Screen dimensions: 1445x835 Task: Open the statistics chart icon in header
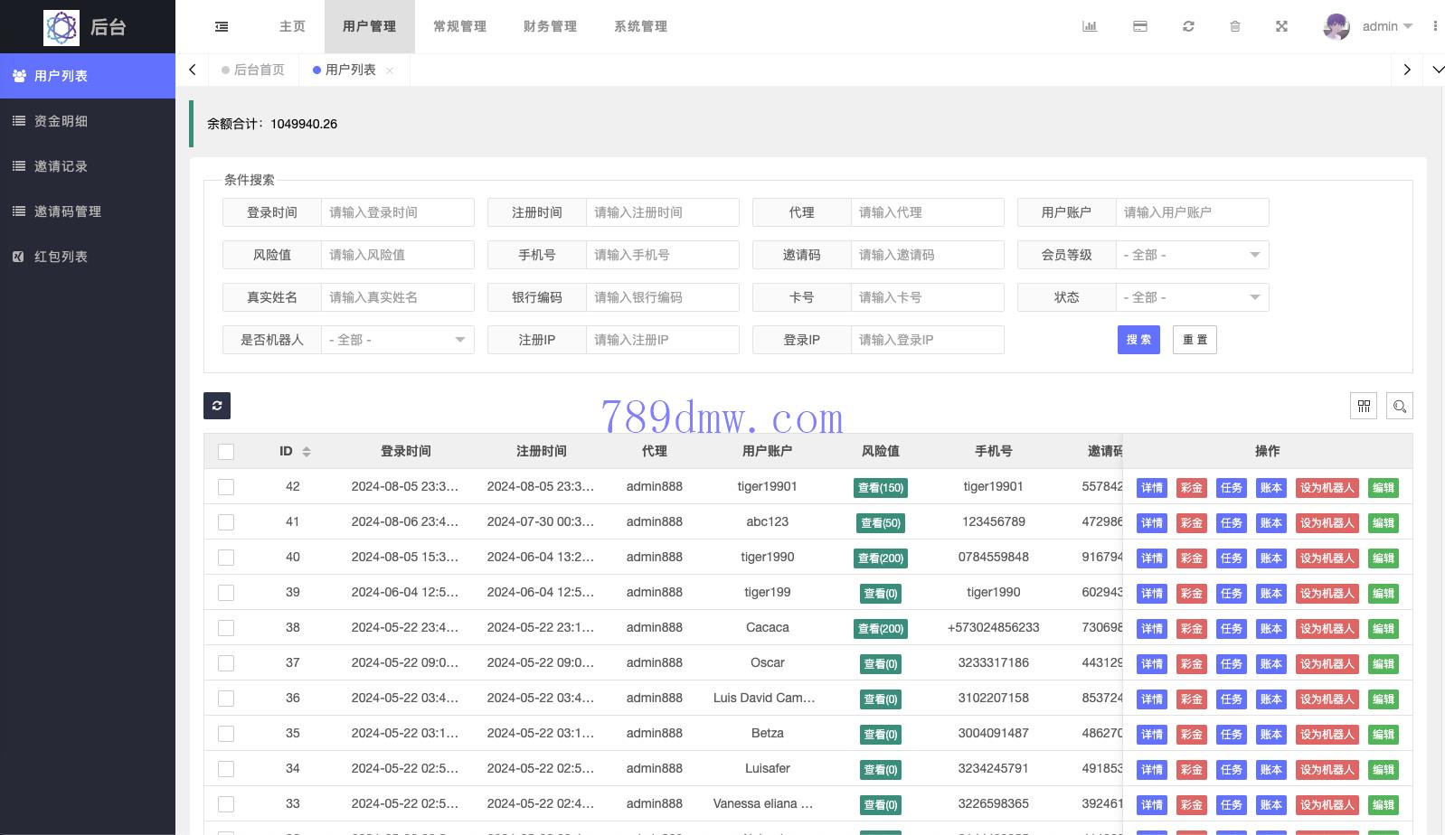pos(1090,27)
